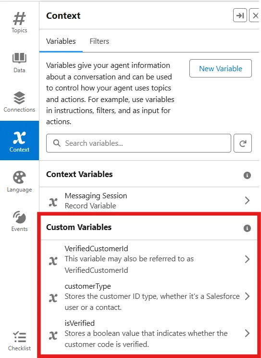
Task: Switch to the Variables tab
Action: pyautogui.click(x=61, y=41)
